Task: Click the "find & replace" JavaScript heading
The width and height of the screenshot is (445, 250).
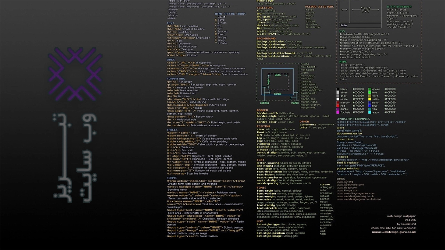Action: coord(347,163)
